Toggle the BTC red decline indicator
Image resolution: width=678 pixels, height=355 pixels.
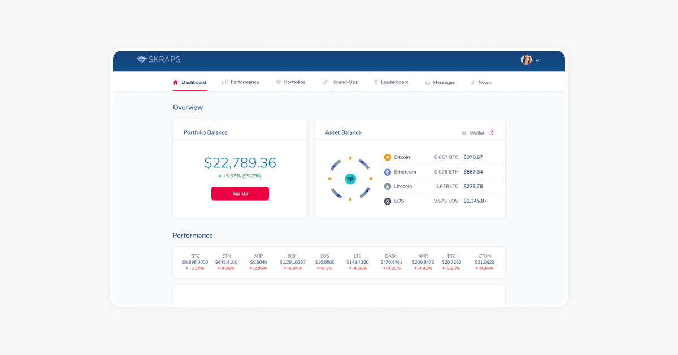click(x=194, y=268)
